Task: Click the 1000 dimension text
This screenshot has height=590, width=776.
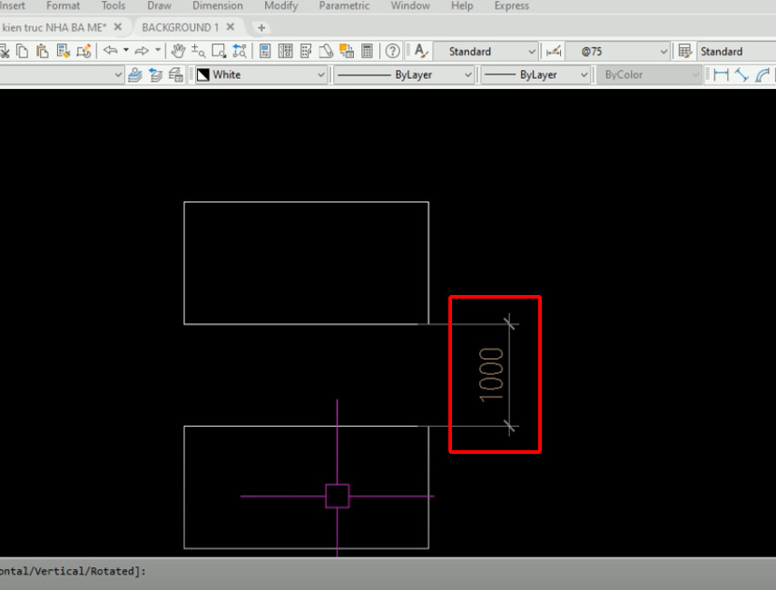Action: pos(491,373)
